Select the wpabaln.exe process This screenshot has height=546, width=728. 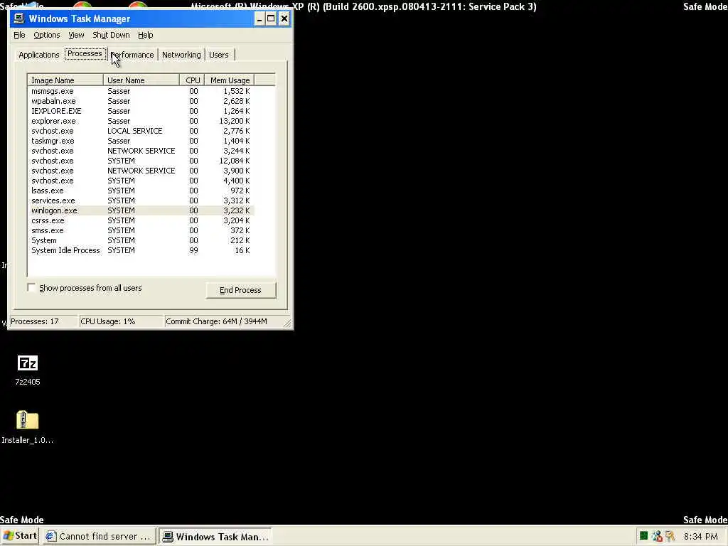click(141, 101)
